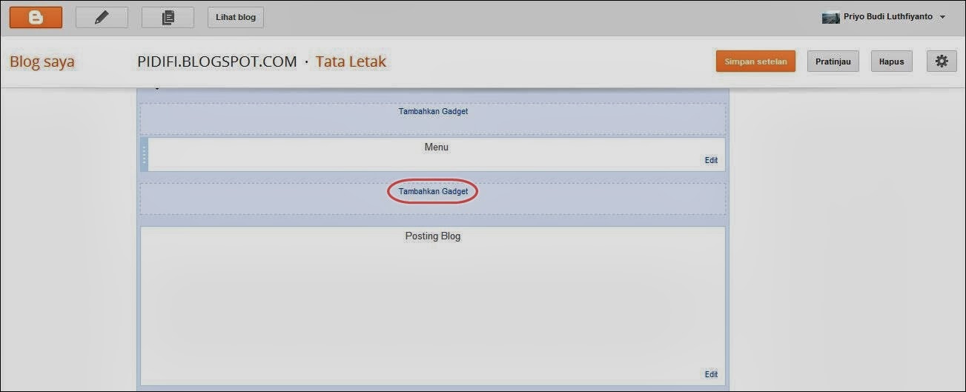This screenshot has width=966, height=392.
Task: Add gadget in section above Menu
Action: (x=433, y=112)
